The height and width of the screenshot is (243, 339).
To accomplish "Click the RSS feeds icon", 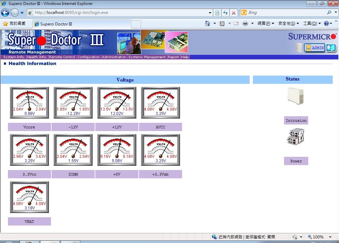I will tap(222, 23).
